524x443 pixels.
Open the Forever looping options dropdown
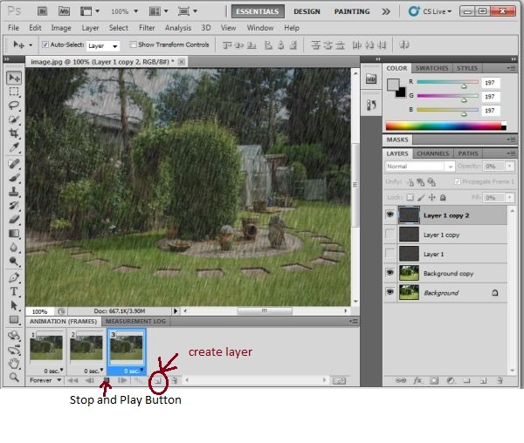(x=45, y=380)
